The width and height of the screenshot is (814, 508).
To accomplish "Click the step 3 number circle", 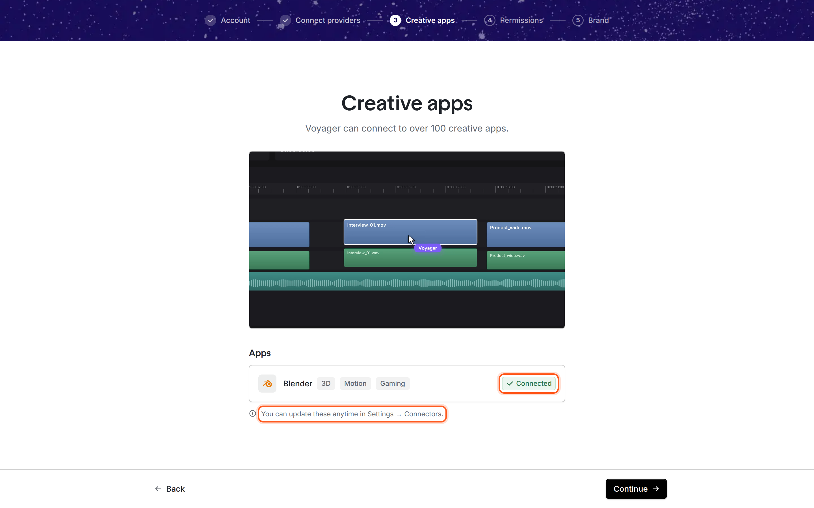I will click(395, 20).
